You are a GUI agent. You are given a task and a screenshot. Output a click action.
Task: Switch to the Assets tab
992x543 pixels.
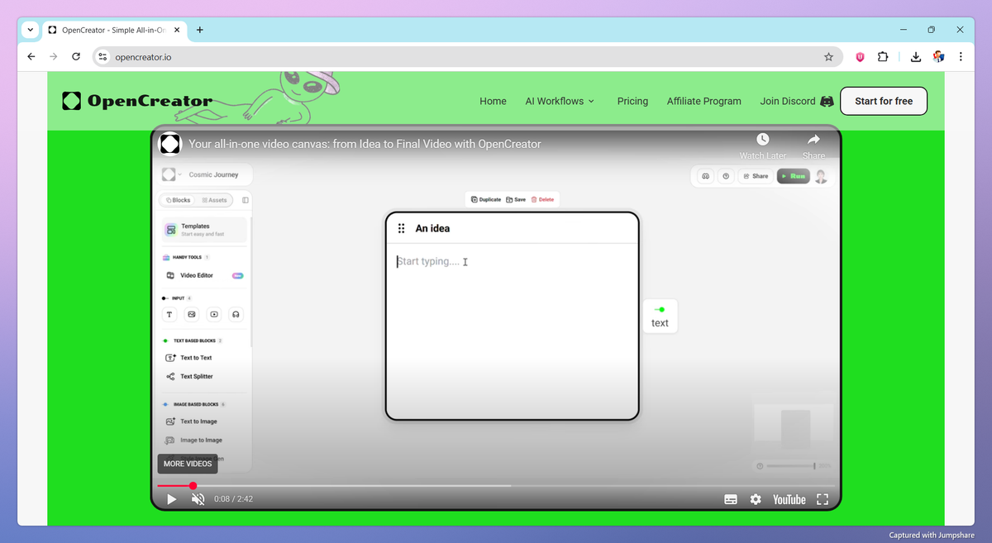click(x=214, y=199)
